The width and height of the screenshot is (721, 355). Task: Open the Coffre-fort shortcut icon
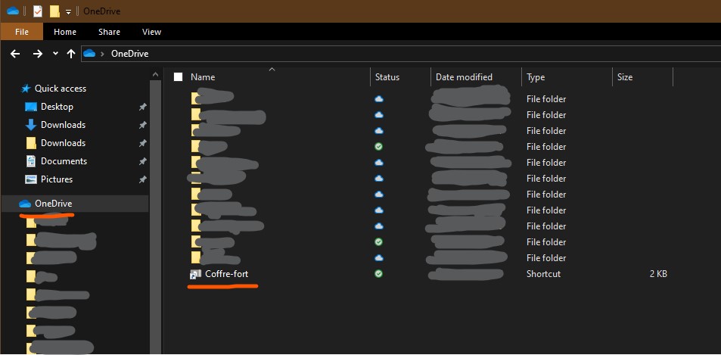pos(195,274)
